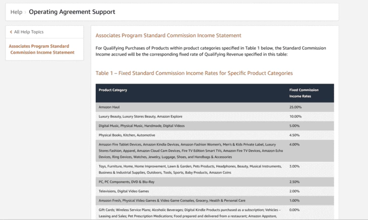Click the Fixed Commission Income Rates header

[303, 93]
